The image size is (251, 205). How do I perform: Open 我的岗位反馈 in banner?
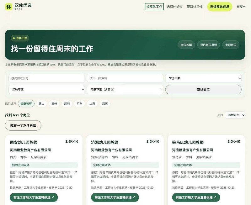pos(209,45)
